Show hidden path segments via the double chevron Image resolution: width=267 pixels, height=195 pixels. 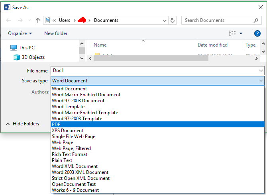tap(54, 21)
